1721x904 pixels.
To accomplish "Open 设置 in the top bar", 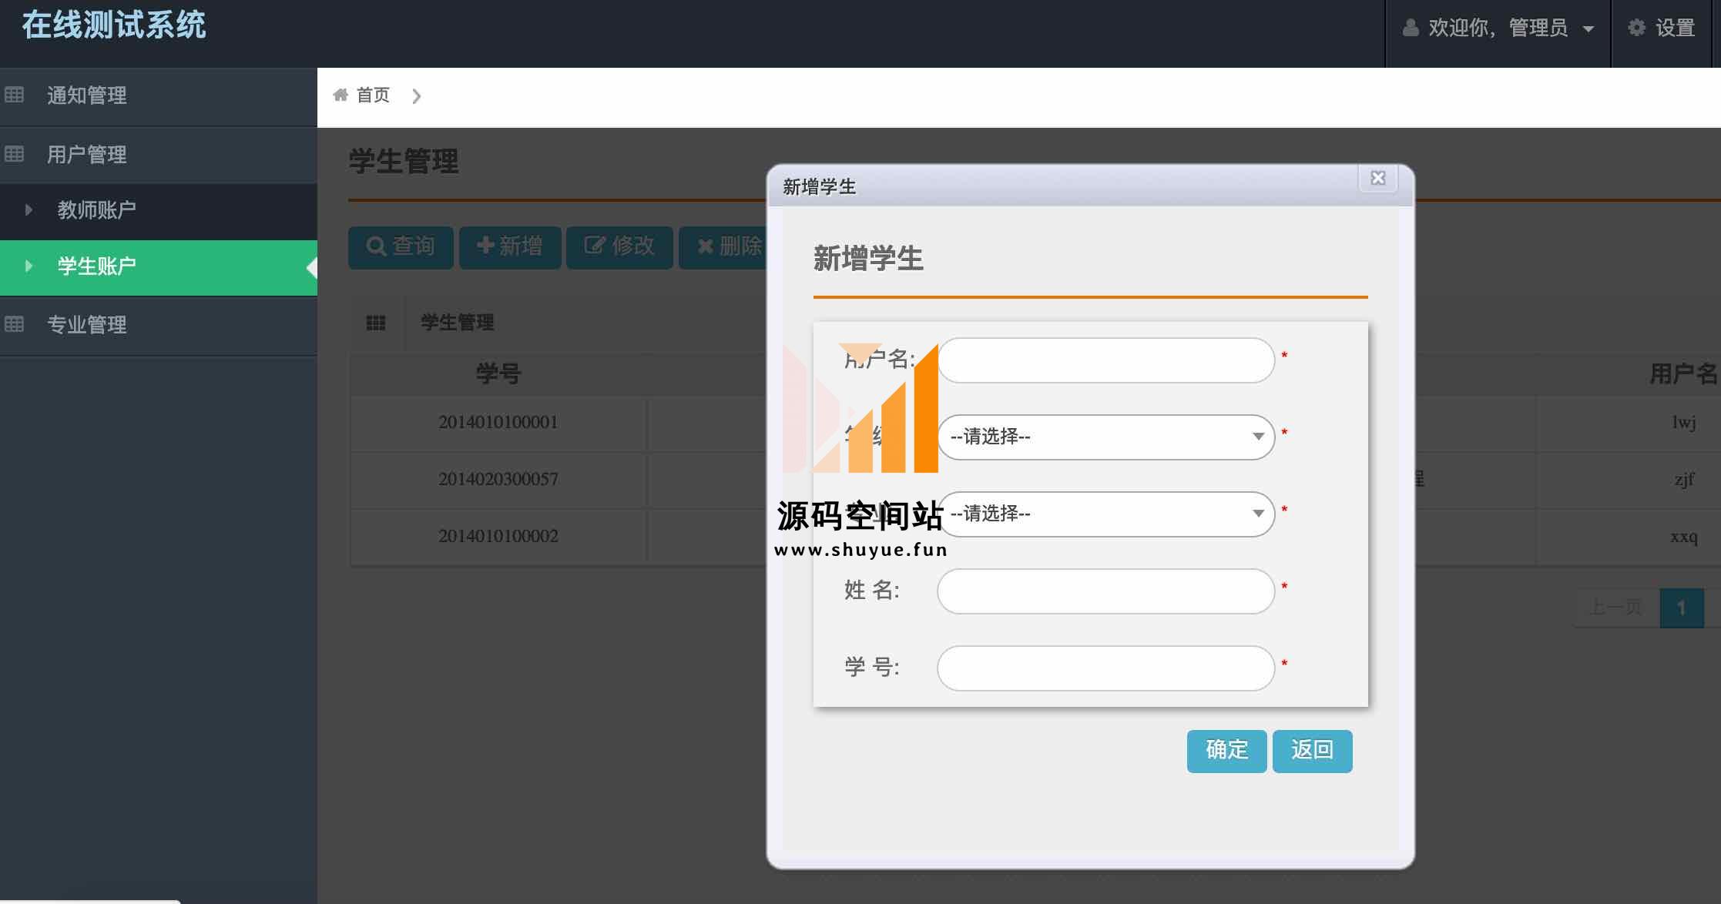I will [x=1662, y=28].
